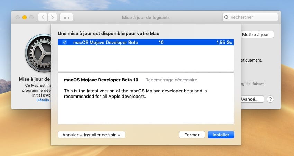Screen dimensions: 294x156
Task: Minimize window with the yellow button
Action: (x=25, y=17)
